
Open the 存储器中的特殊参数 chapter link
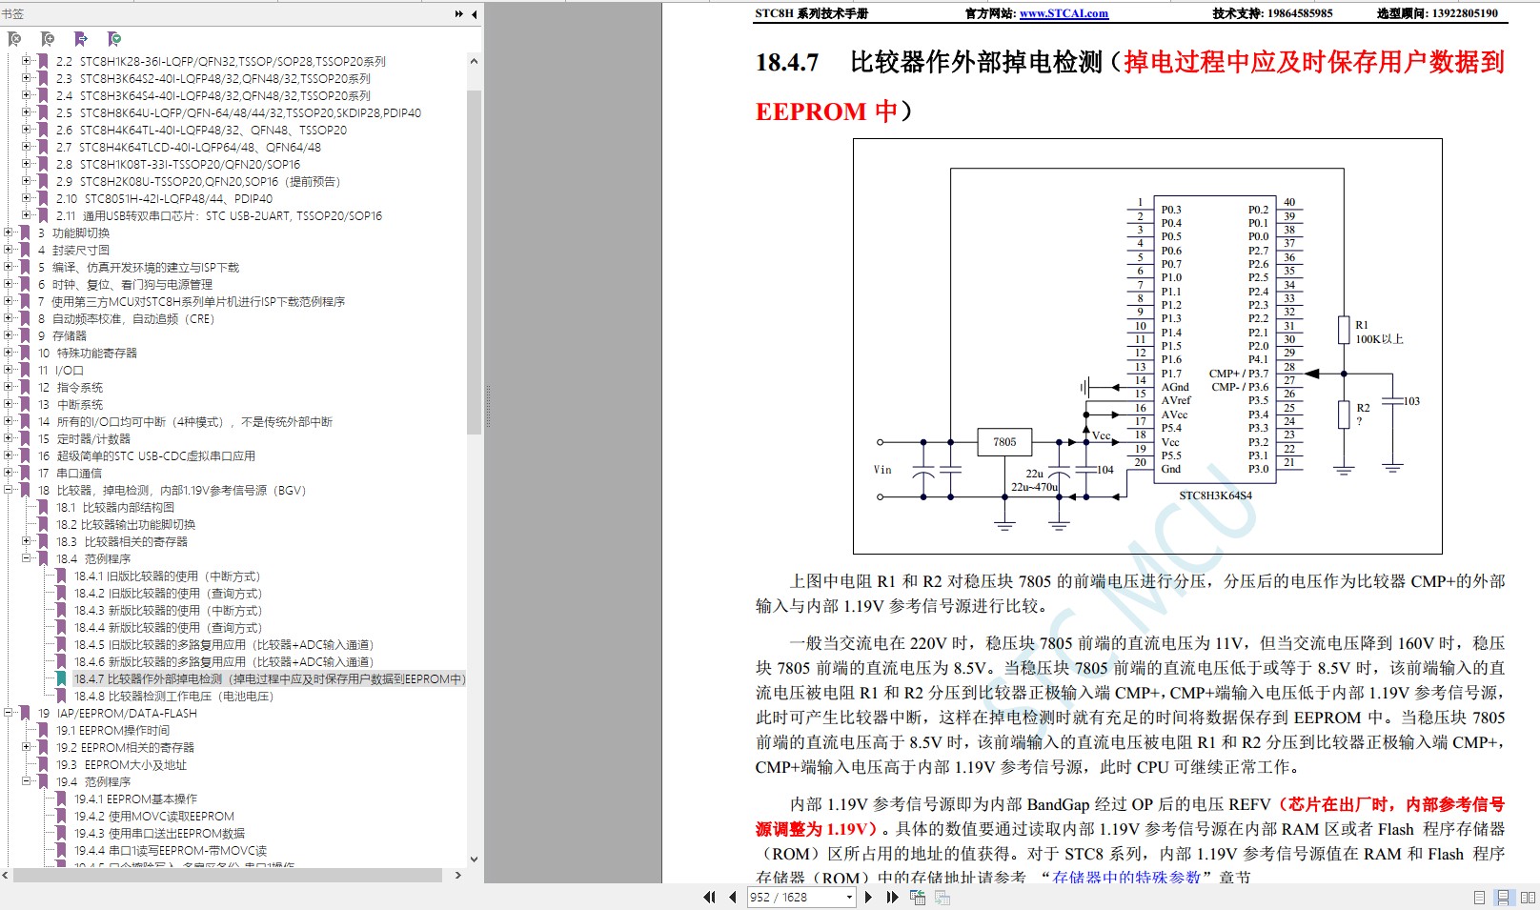(1126, 877)
